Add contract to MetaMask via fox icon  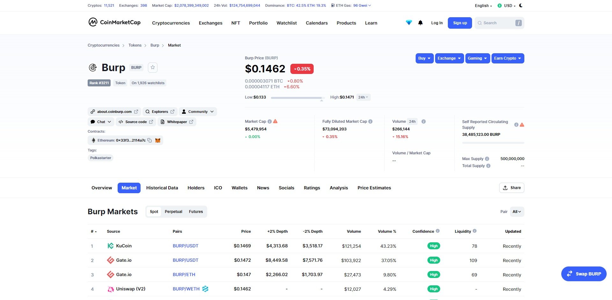pyautogui.click(x=157, y=140)
